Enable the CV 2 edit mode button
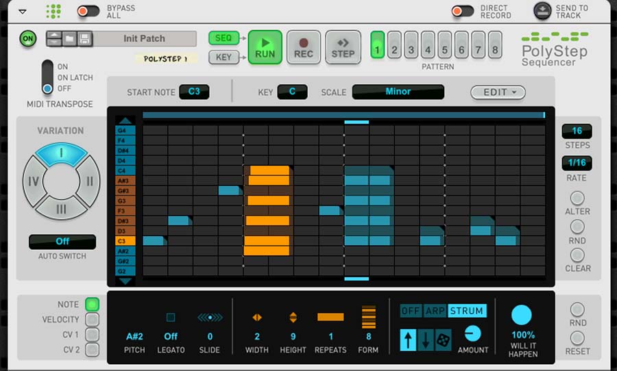Image resolution: width=617 pixels, height=371 pixels. [x=93, y=349]
